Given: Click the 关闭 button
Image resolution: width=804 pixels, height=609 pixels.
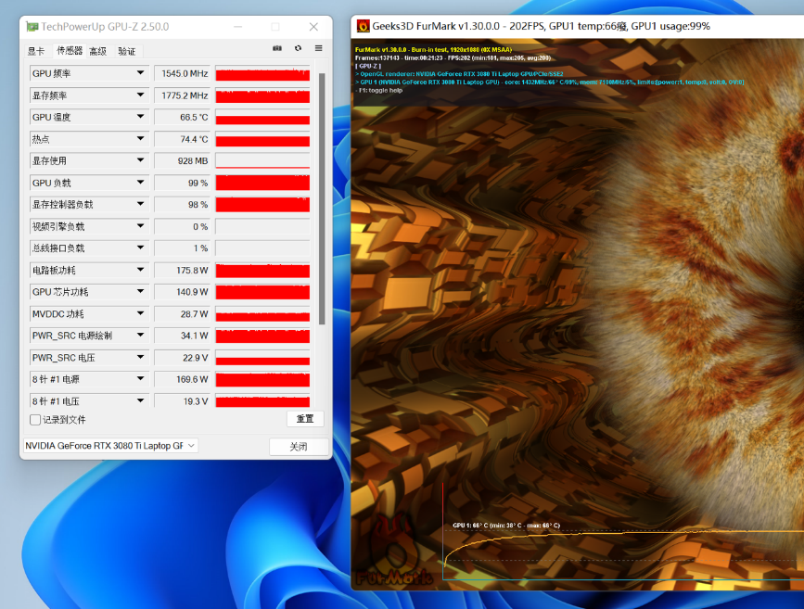Looking at the screenshot, I should (299, 447).
